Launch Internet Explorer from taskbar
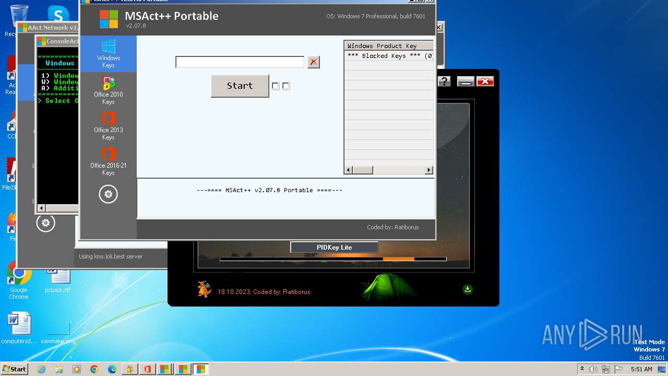 coord(41,369)
